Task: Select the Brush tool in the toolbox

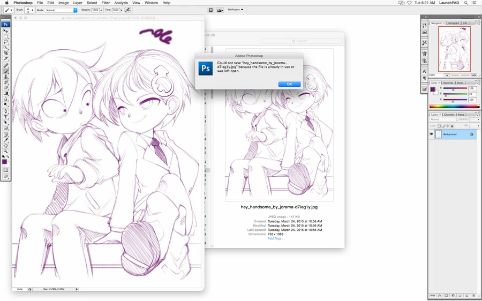Action: click(x=5, y=71)
